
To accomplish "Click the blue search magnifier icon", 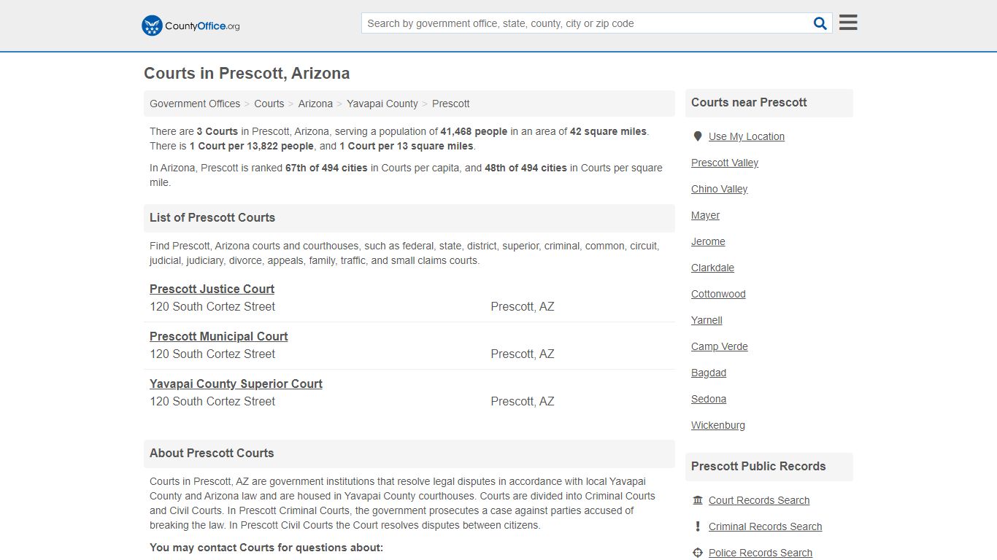I will (819, 23).
